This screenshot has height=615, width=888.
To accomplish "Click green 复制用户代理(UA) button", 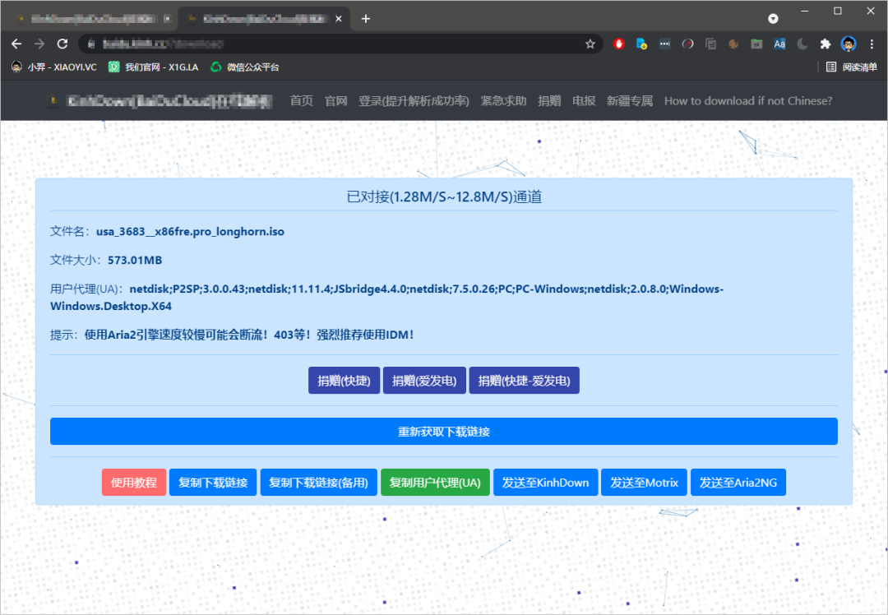I will tap(435, 483).
